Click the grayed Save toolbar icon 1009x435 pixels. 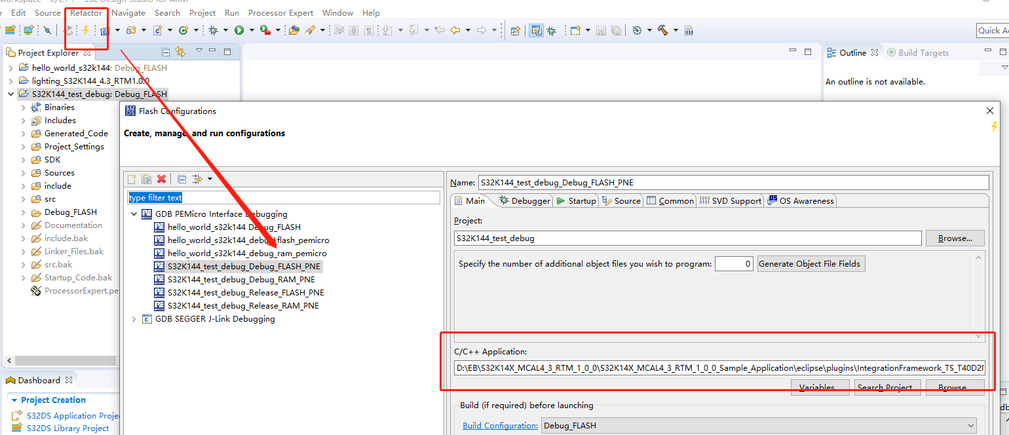tap(601, 30)
